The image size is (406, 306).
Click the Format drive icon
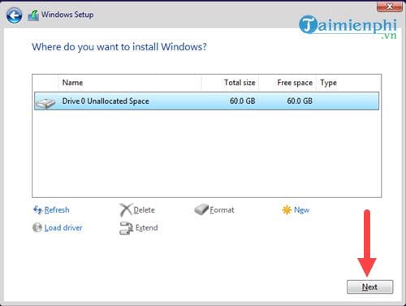click(x=201, y=209)
